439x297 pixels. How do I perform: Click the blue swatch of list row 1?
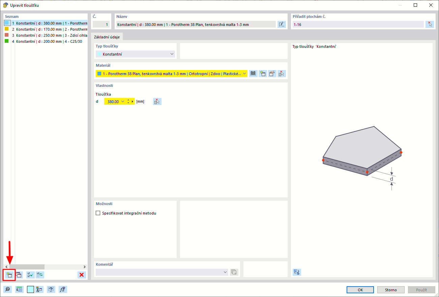pos(7,23)
